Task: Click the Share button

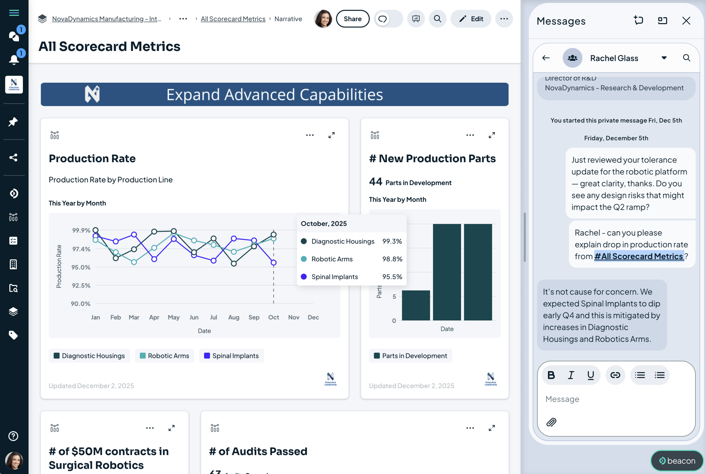Action: coord(352,19)
